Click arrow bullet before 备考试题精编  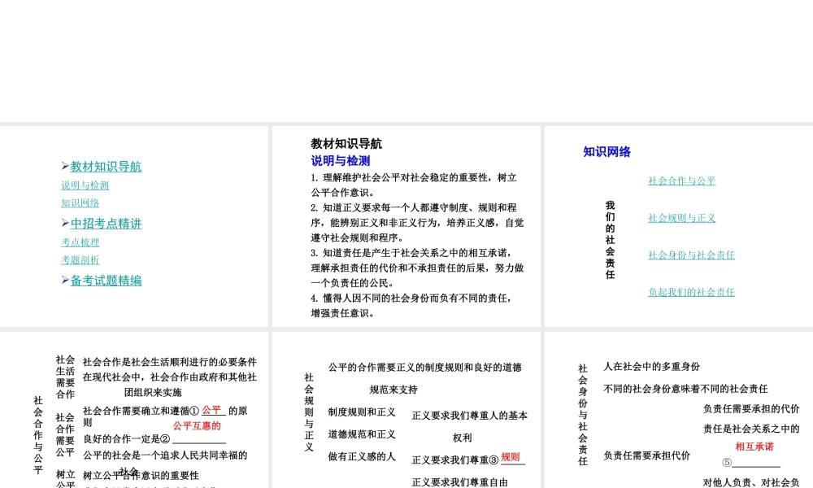tap(65, 280)
